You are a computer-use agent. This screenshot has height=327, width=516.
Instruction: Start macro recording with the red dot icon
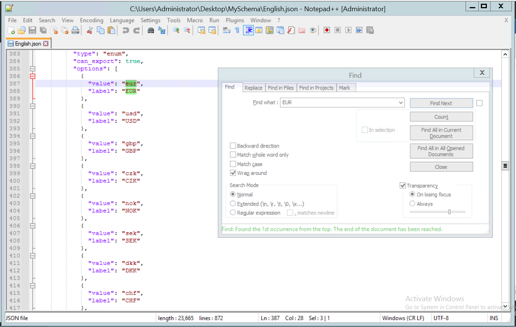tap(327, 30)
